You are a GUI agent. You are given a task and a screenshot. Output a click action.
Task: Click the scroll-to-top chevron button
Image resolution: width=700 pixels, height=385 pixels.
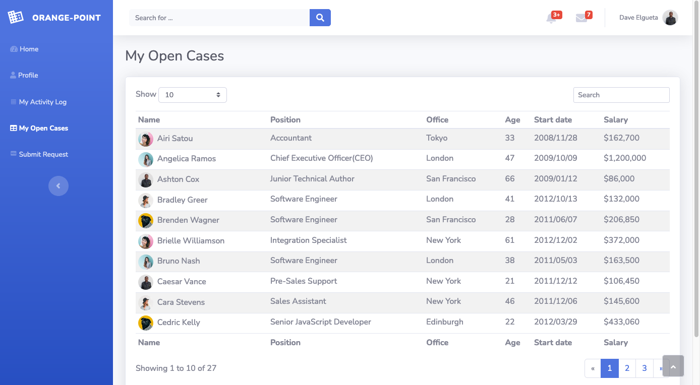click(673, 365)
